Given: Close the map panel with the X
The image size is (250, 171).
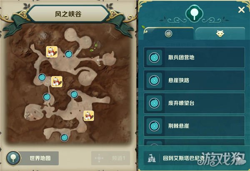Looking at the screenshot, I should pyautogui.click(x=241, y=10).
